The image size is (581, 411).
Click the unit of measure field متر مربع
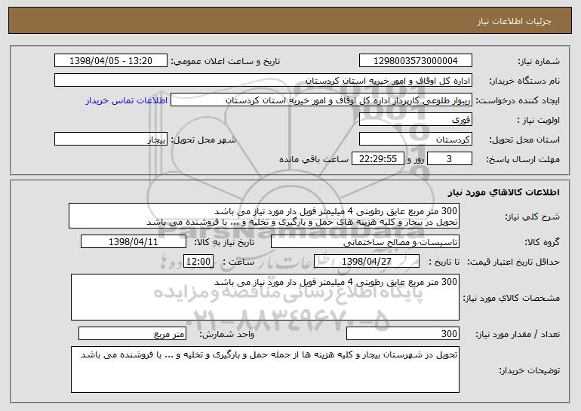[132, 333]
